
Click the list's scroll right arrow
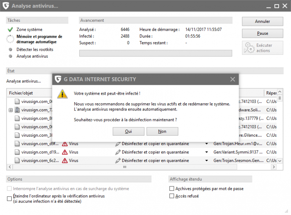click(x=274, y=167)
